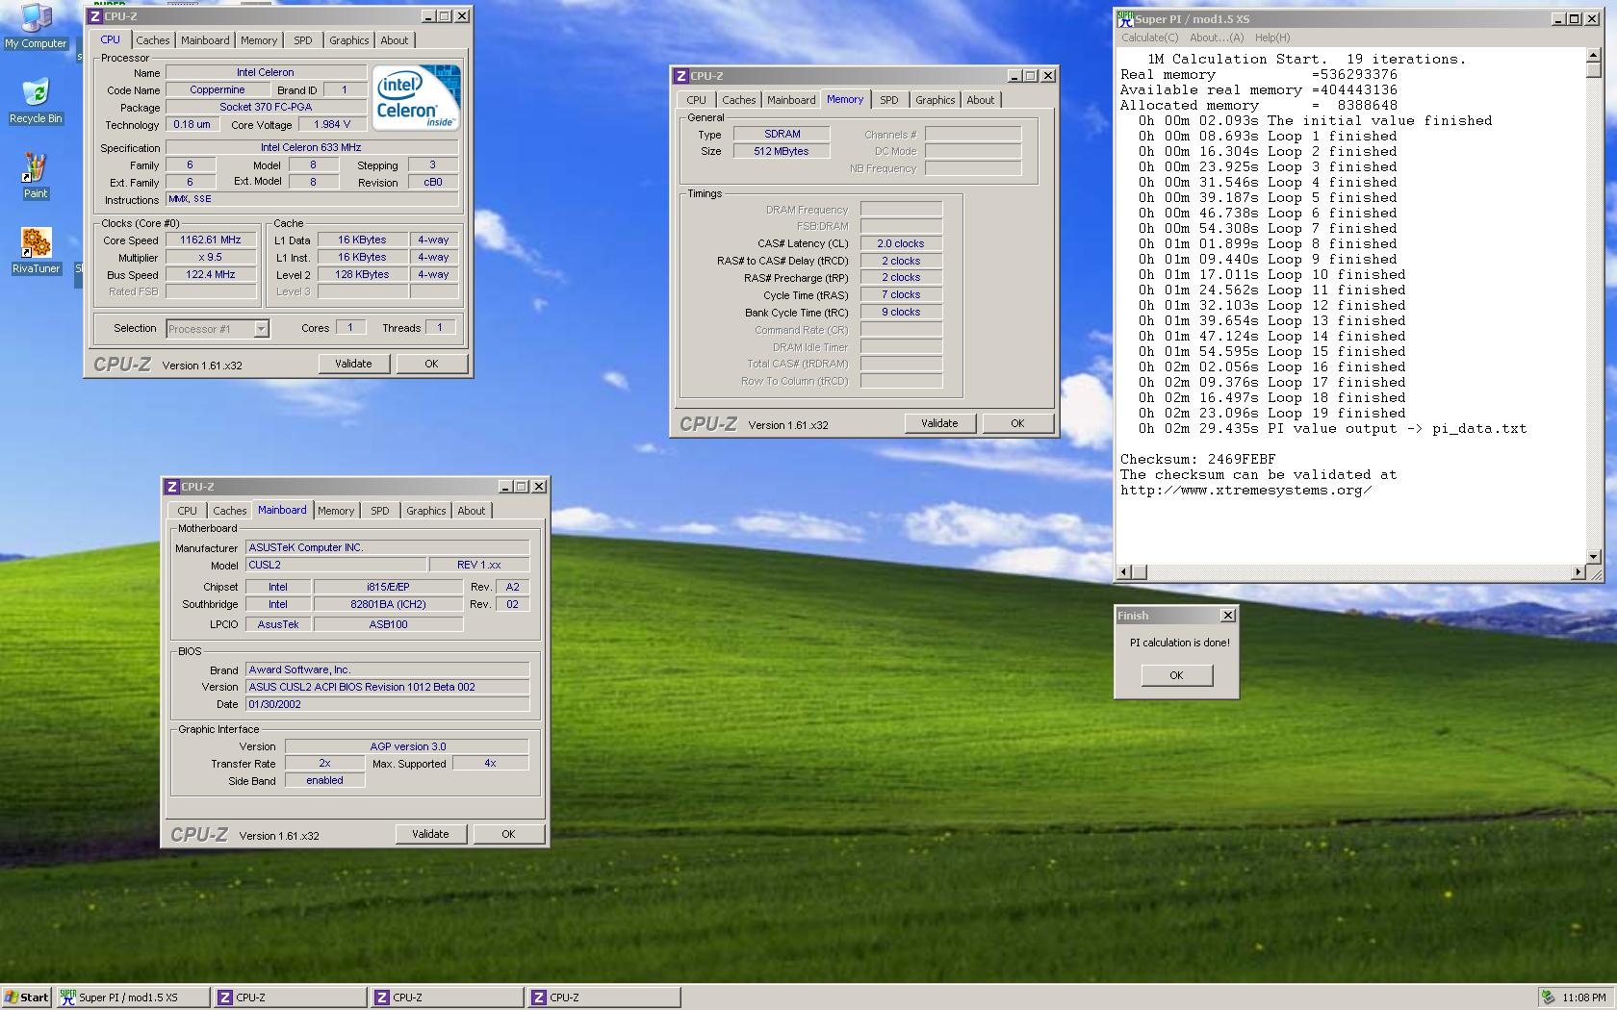Click CPU-Z title icon in CPU window
This screenshot has height=1010, width=1617.
coord(95,16)
